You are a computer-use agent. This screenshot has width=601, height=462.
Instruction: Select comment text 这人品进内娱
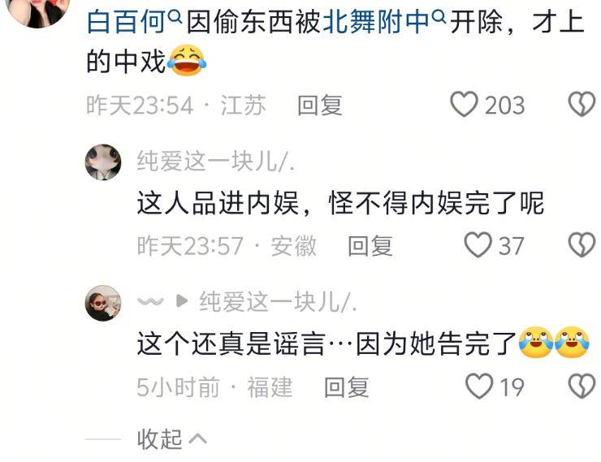point(218,203)
